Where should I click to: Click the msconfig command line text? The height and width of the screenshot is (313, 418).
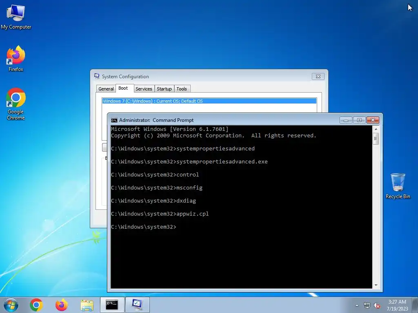157,188
